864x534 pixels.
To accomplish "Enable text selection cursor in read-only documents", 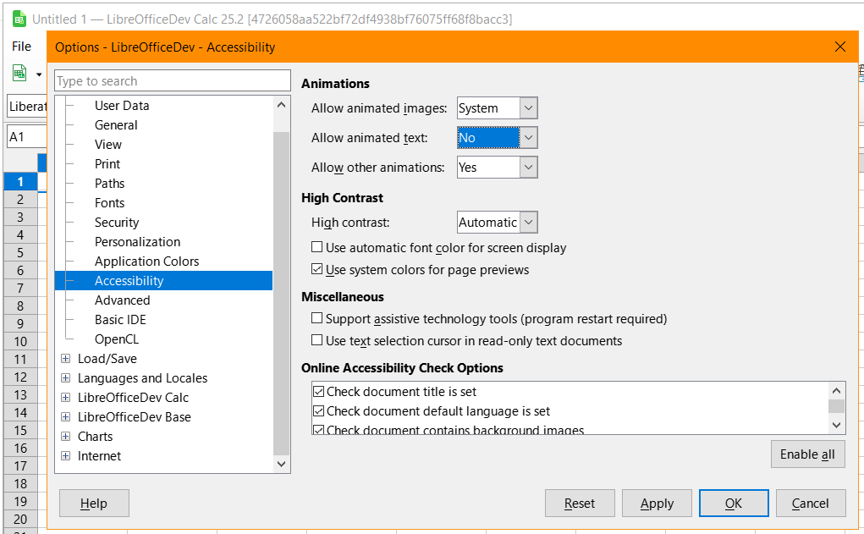I will [316, 340].
